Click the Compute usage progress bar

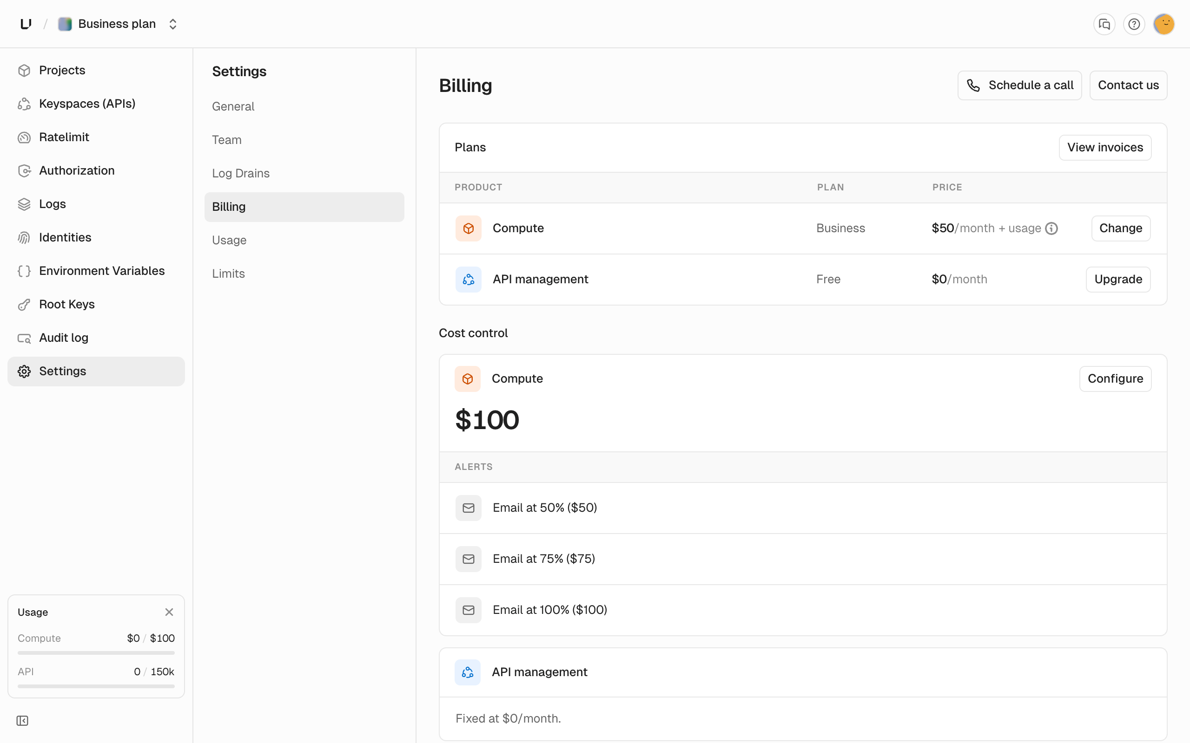coord(96,653)
